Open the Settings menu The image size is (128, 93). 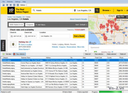[18, 2]
